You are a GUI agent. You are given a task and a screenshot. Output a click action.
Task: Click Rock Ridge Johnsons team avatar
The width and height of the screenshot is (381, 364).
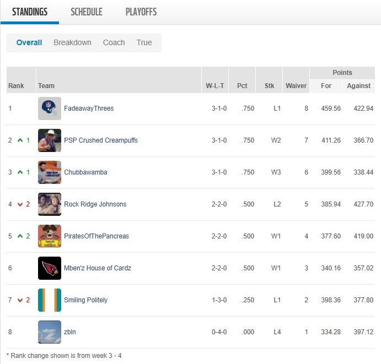[50, 204]
